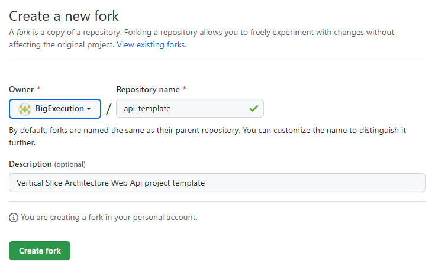Click the Owner field label
Image resolution: width=435 pixels, height=269 pixels.
[x=21, y=89]
